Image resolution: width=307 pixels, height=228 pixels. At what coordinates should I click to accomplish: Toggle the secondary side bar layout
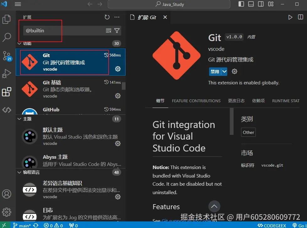coord(261,4)
